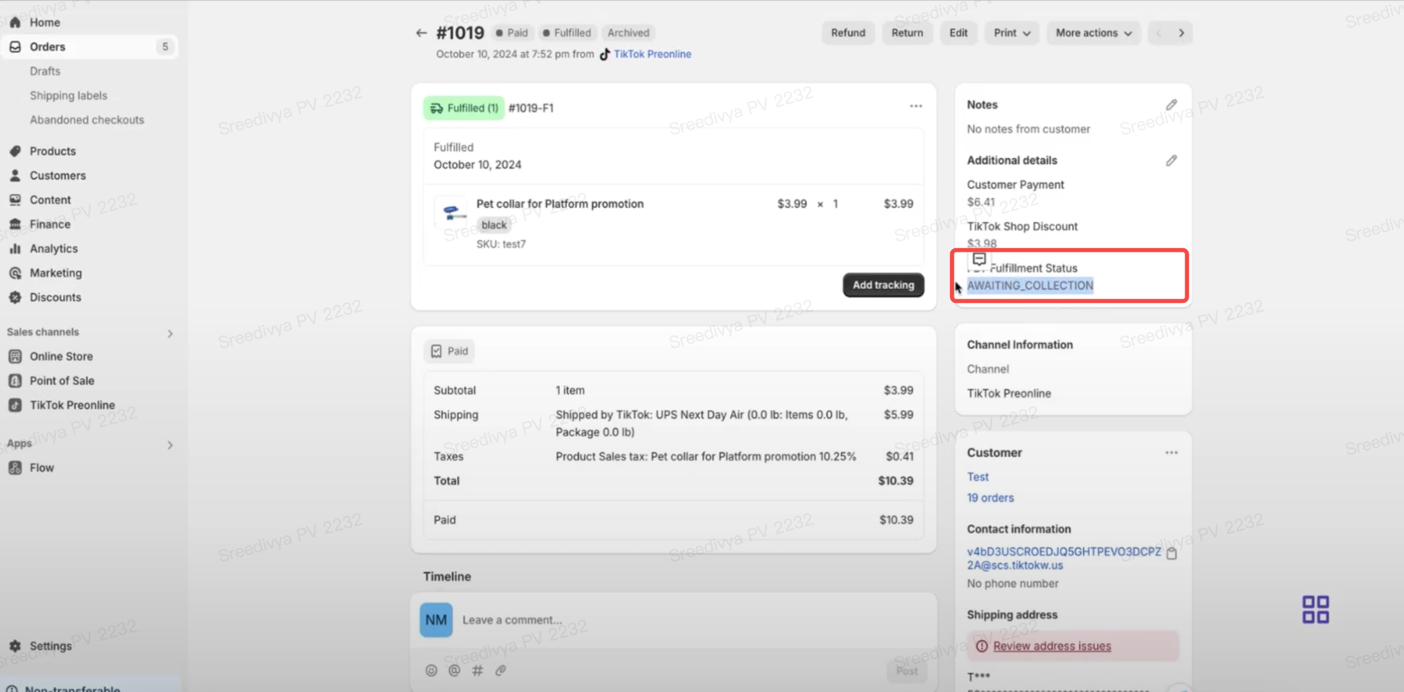This screenshot has width=1404, height=692.
Task: Click the hashtag icon in comment box
Action: (477, 670)
